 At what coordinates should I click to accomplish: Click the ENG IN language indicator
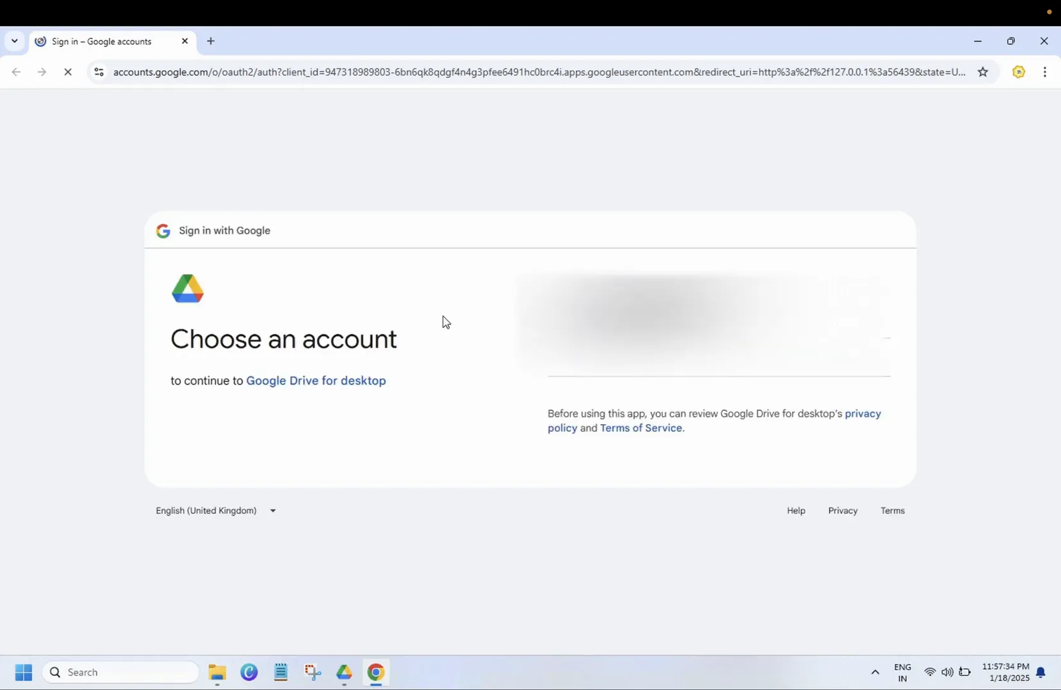pos(902,673)
